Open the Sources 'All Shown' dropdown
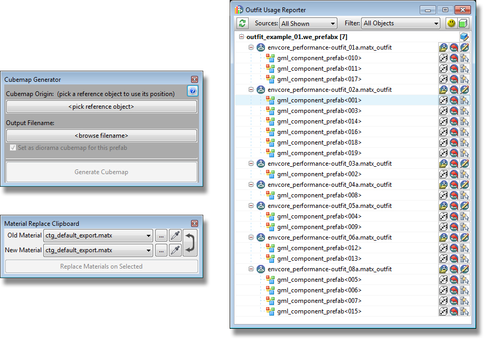 [x=308, y=23]
